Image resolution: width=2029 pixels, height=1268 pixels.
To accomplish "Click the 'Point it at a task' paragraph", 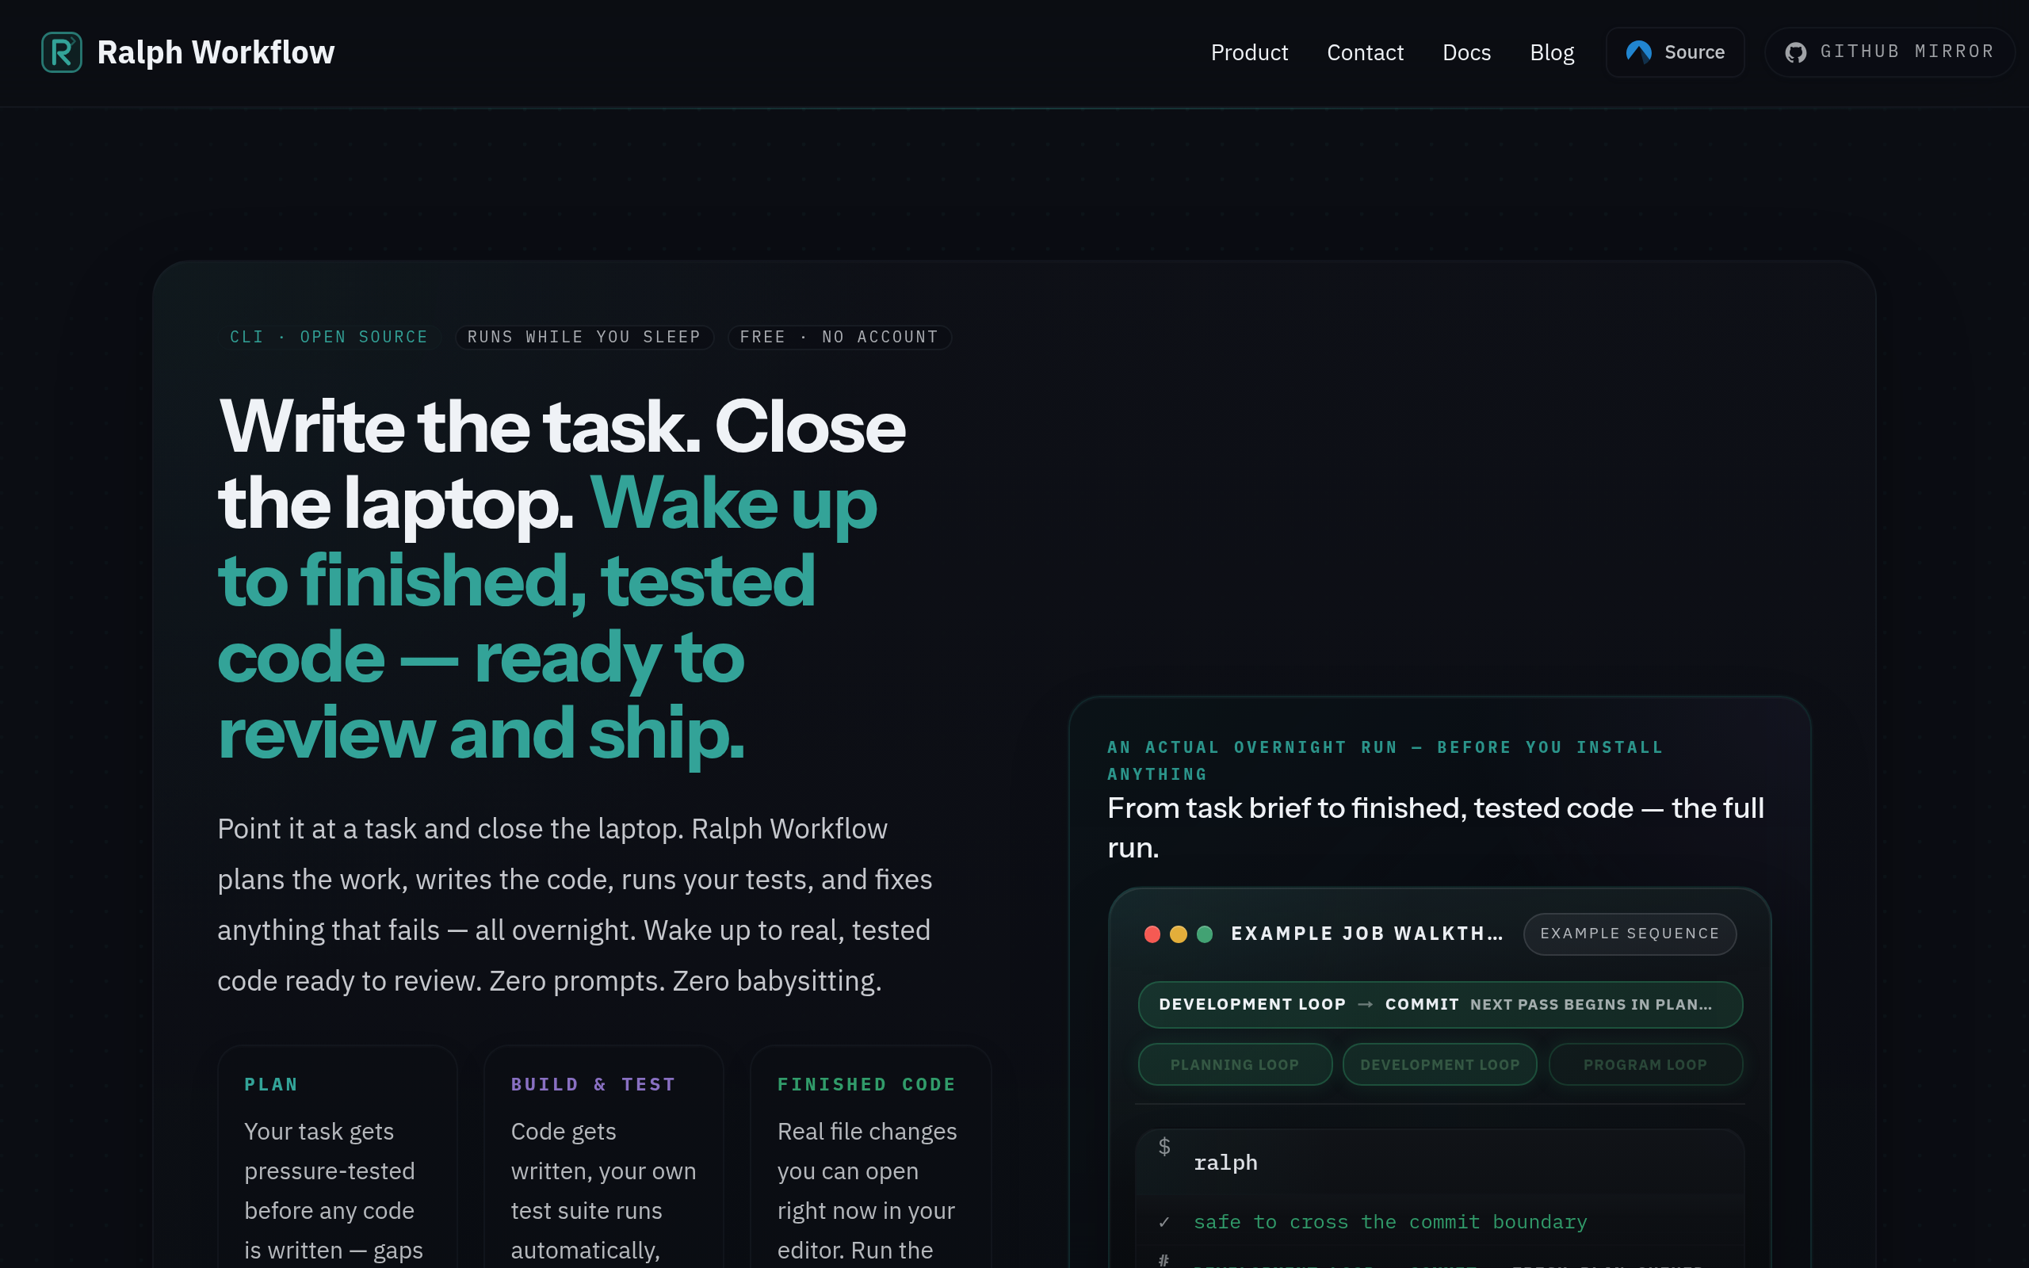I will click(x=575, y=905).
